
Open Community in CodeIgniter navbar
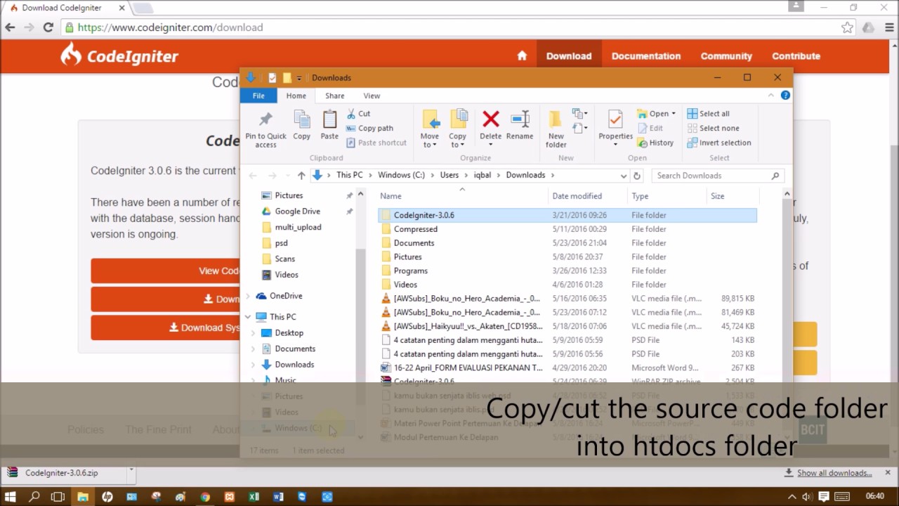click(x=726, y=56)
